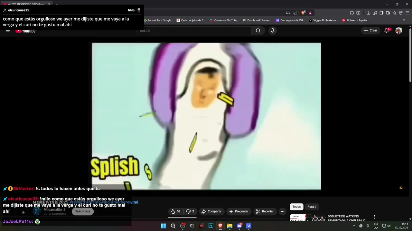Like the video with thumbs up
412x231 pixels.
(175, 211)
